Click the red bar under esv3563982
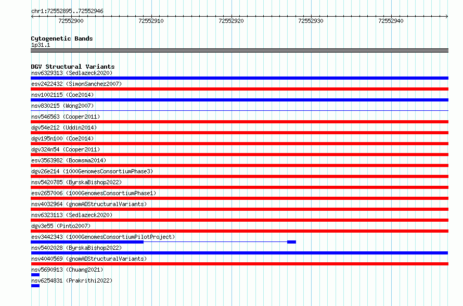The width and height of the screenshot is (463, 306). 239,165
